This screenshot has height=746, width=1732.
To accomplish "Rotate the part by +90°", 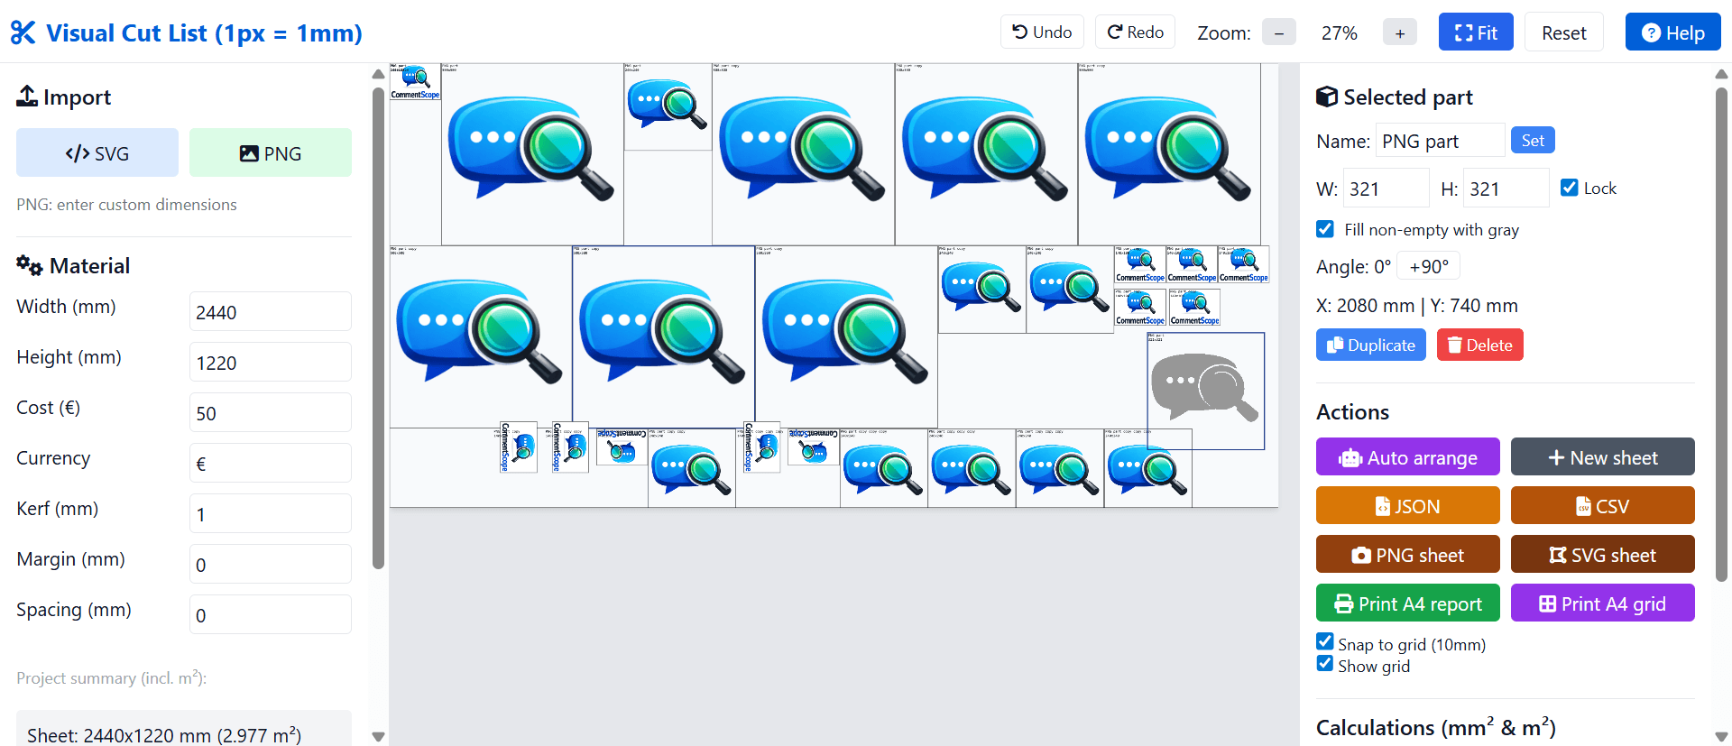I will (1429, 267).
